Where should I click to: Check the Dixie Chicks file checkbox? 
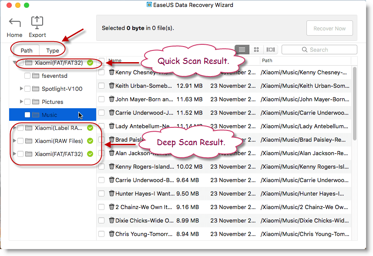tap(101, 221)
